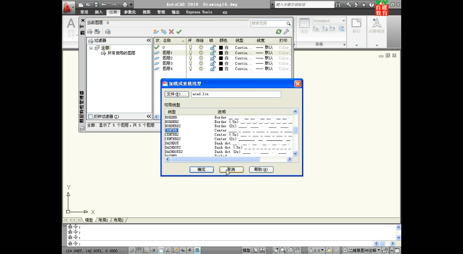The width and height of the screenshot is (463, 254).
Task: Toggle the bulb on/off for layer 0
Action: (191, 47)
